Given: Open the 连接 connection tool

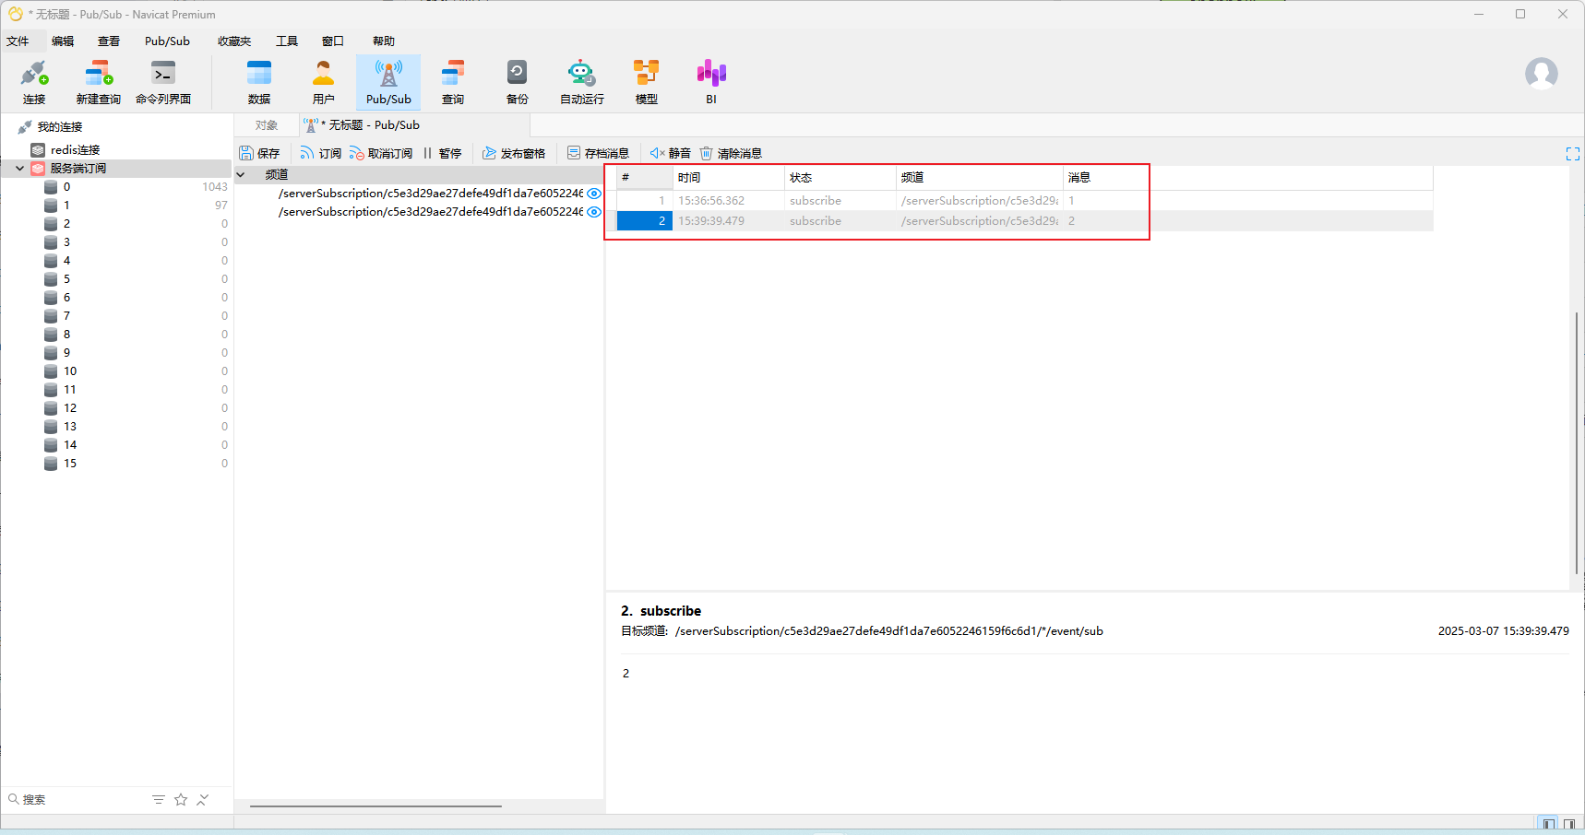Looking at the screenshot, I should tap(34, 82).
